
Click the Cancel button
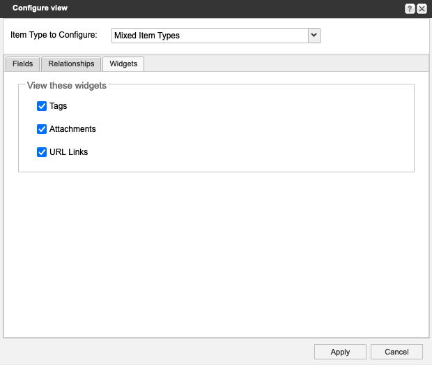click(396, 352)
